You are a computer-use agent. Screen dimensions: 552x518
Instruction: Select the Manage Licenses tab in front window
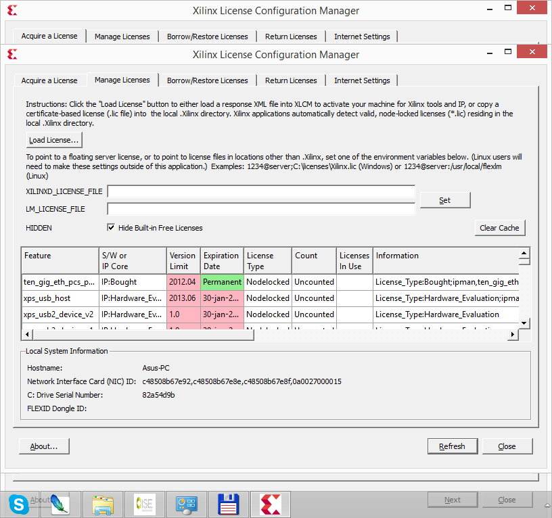tap(122, 80)
